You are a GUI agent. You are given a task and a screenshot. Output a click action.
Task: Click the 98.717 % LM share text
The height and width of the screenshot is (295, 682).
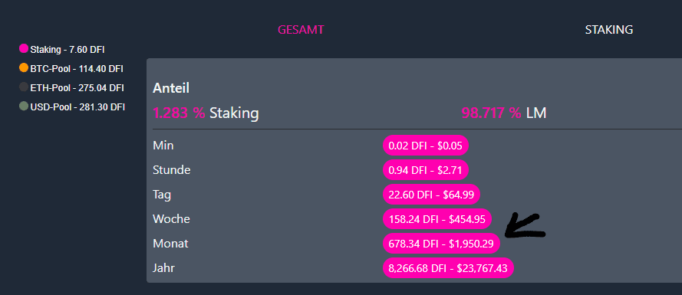(x=504, y=113)
